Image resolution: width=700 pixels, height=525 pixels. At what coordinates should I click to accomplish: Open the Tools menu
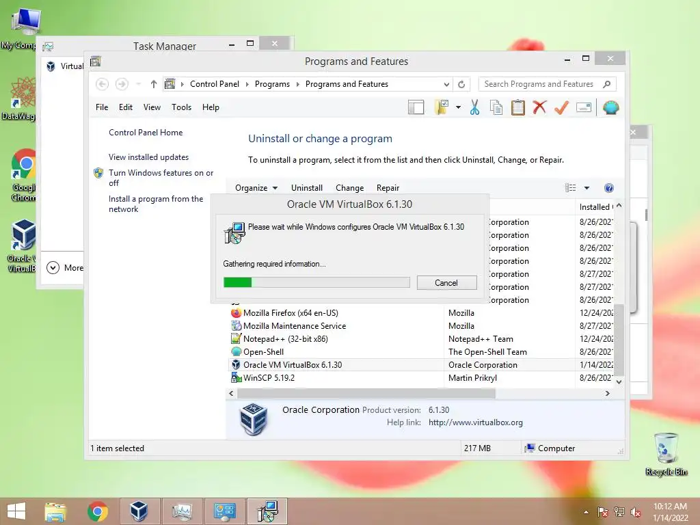181,107
